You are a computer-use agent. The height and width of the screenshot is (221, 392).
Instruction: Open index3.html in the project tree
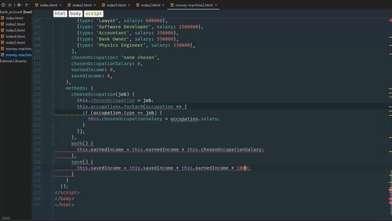point(15,30)
